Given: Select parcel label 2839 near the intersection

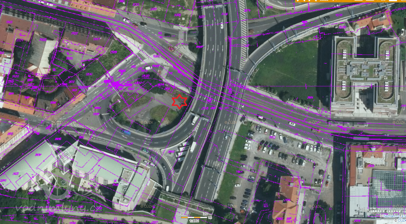Looking at the screenshot, I should [x=96, y=114].
